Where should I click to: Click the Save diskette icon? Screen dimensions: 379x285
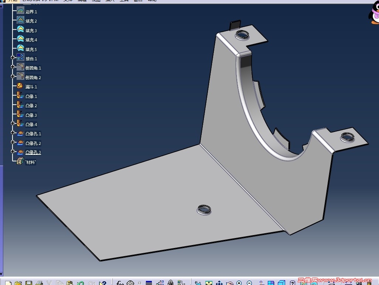coord(29,283)
